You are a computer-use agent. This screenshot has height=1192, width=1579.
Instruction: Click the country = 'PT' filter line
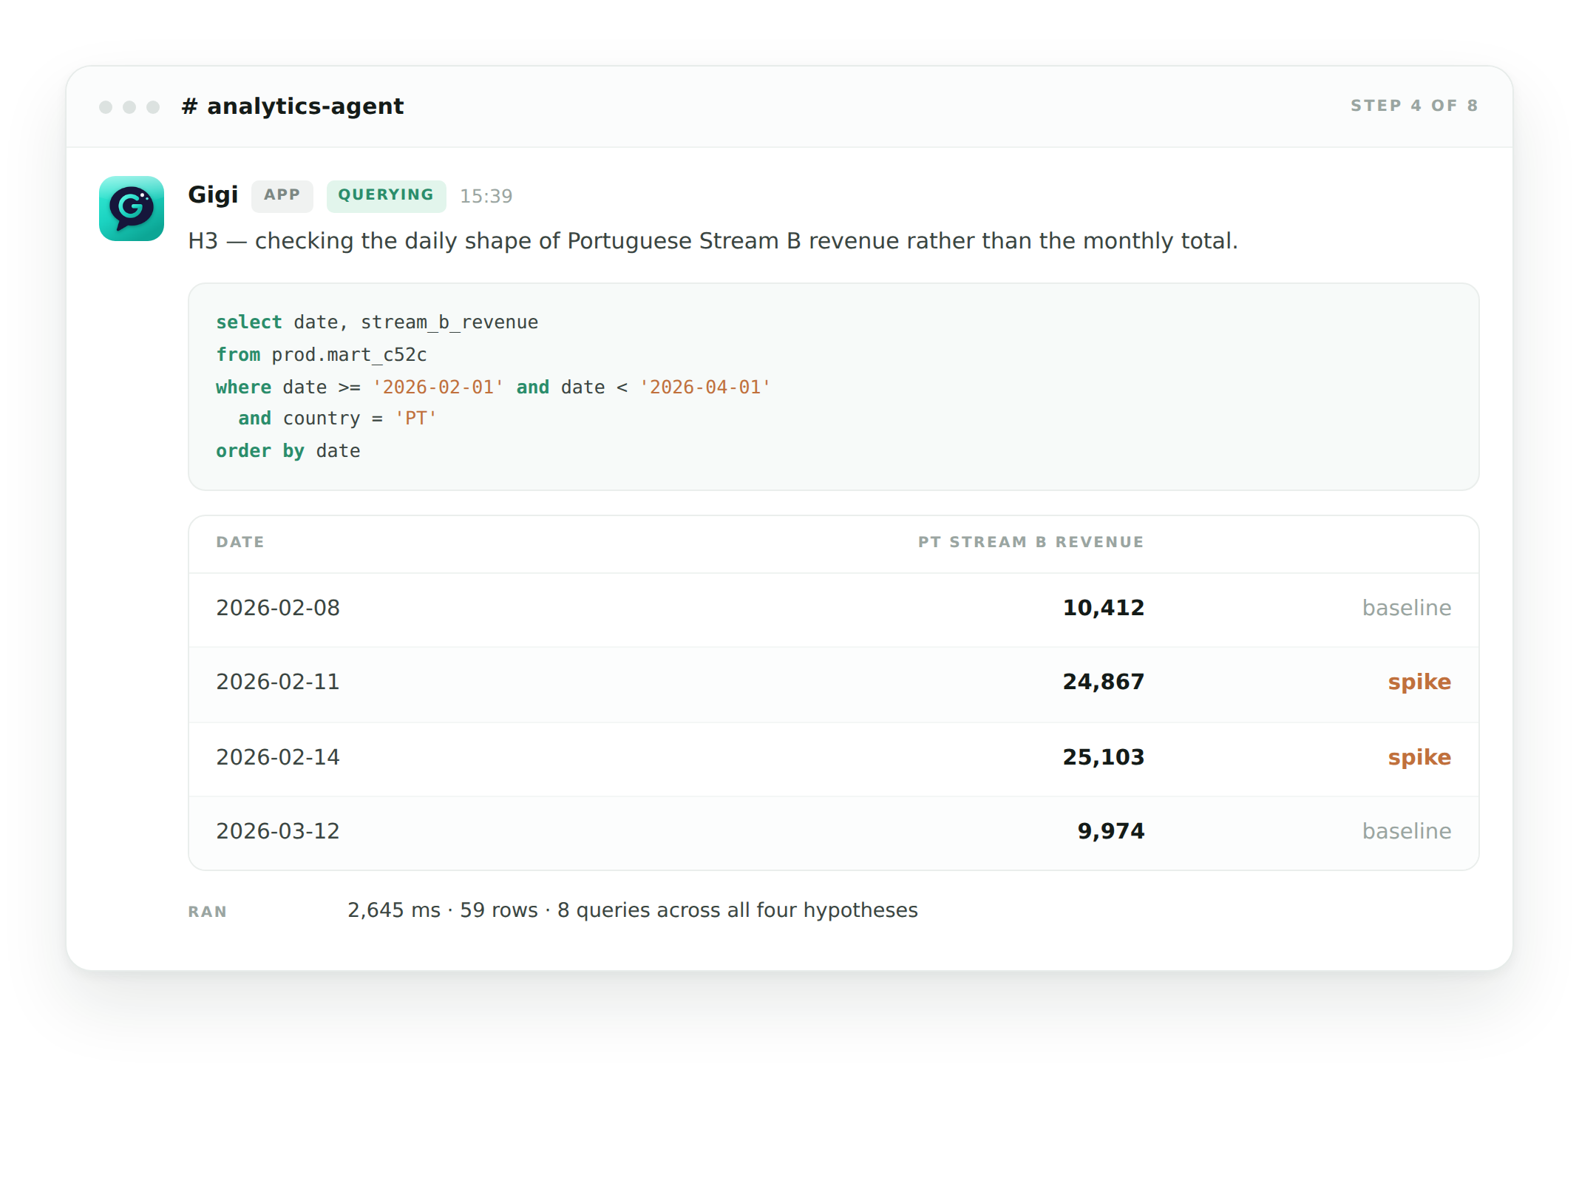(x=338, y=419)
